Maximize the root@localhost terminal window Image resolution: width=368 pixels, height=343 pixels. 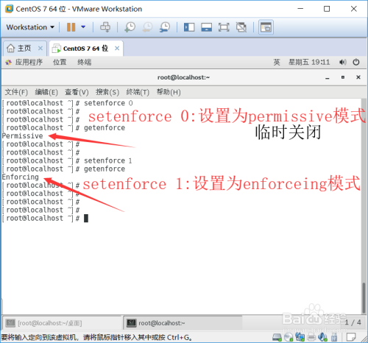[343, 77]
